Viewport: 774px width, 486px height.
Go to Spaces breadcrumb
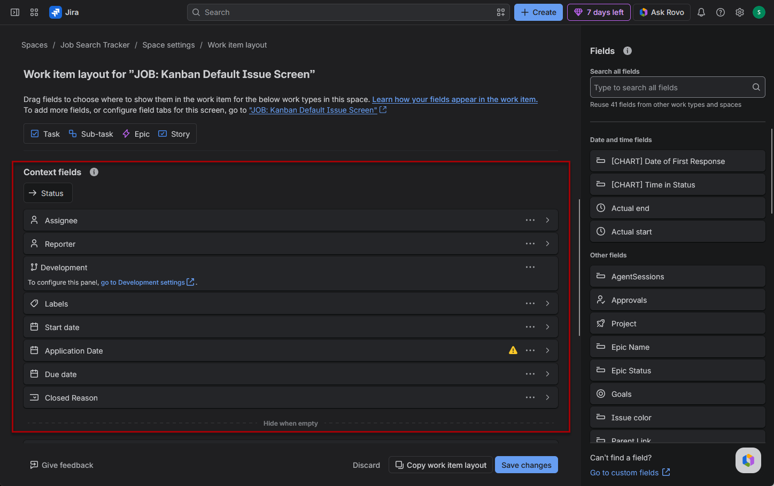tap(34, 45)
